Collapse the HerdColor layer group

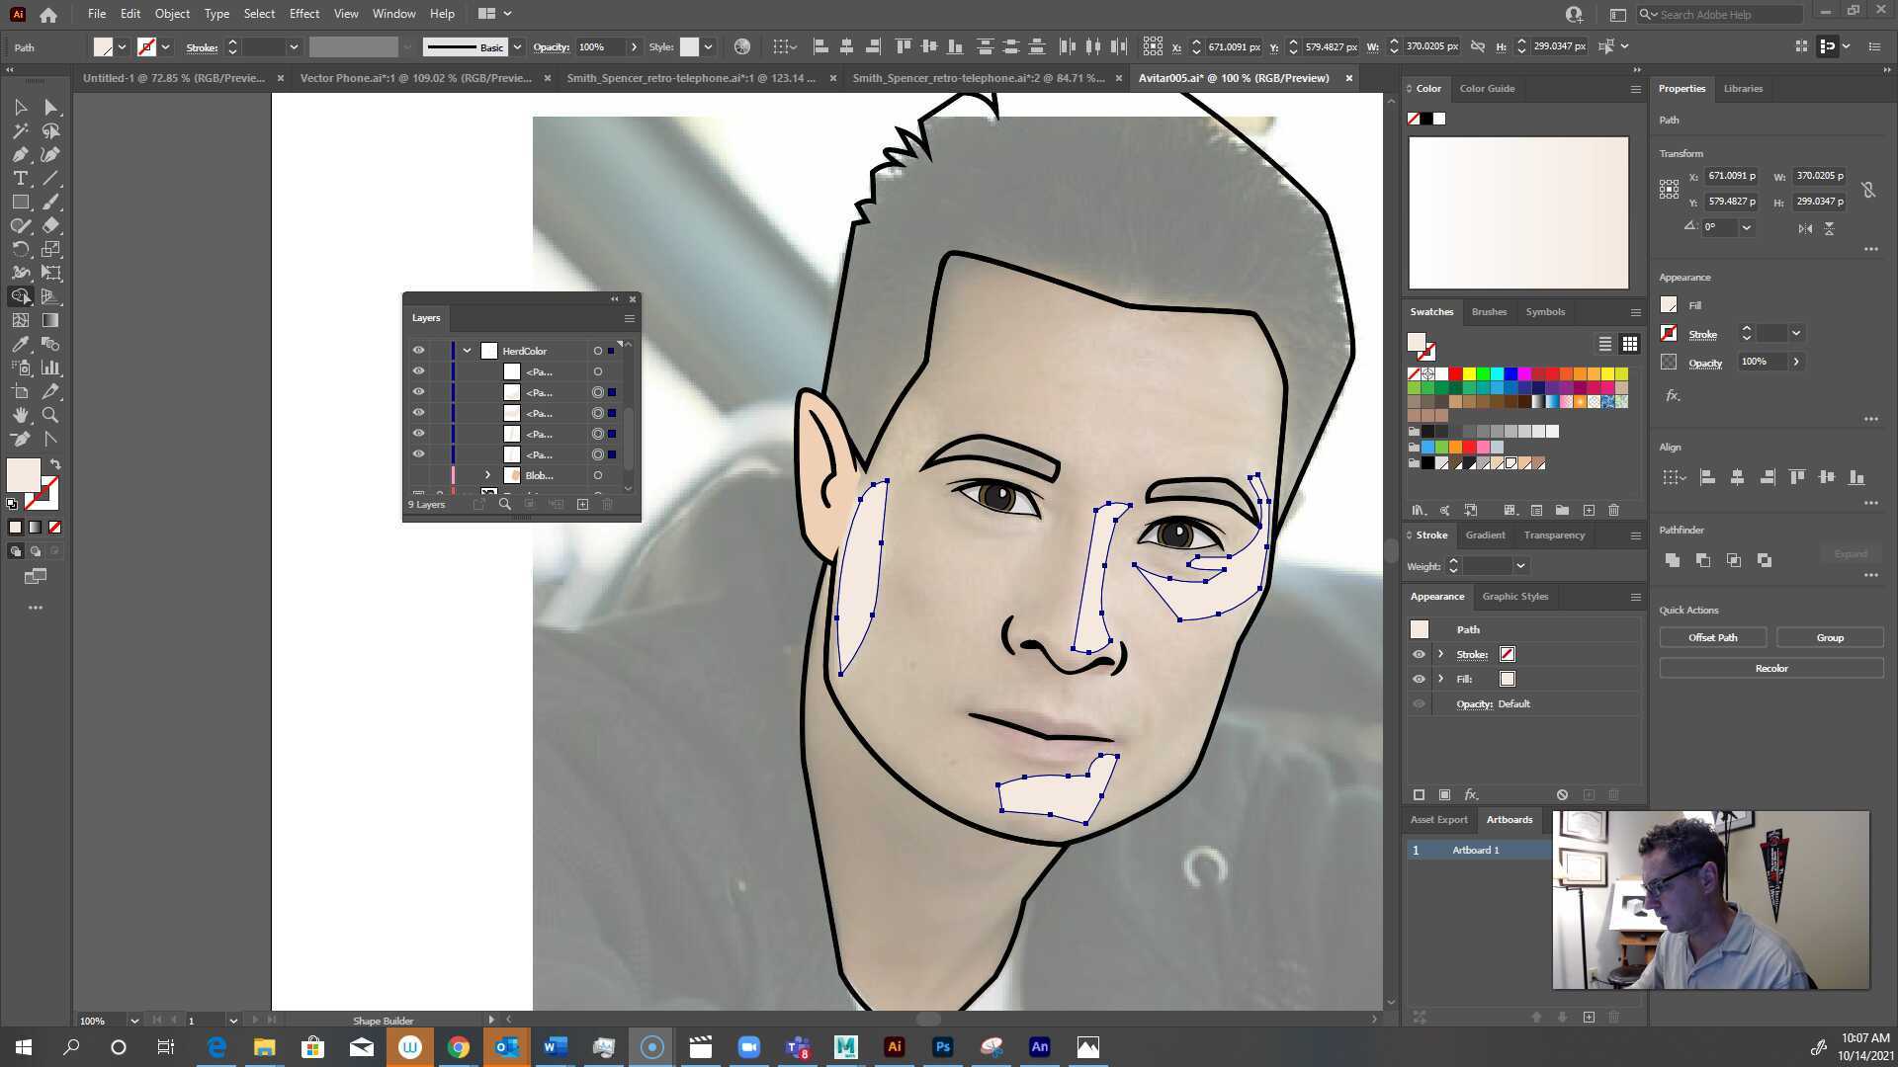[467, 350]
